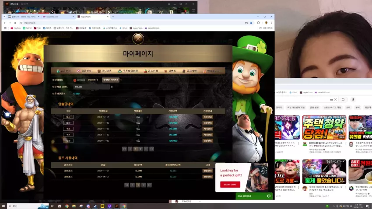Open the Chrome extensions icon
This screenshot has width=372, height=209.
coord(258,23)
